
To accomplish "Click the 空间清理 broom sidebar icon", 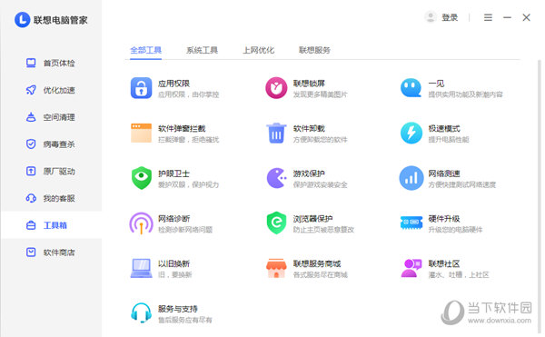I will point(31,117).
